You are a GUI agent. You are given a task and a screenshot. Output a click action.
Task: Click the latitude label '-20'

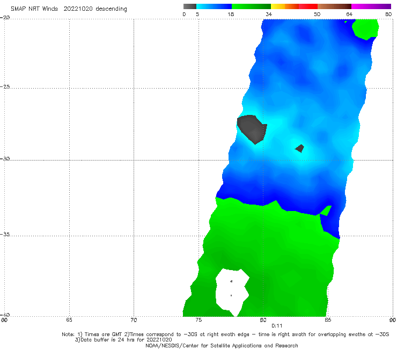pos(5,17)
